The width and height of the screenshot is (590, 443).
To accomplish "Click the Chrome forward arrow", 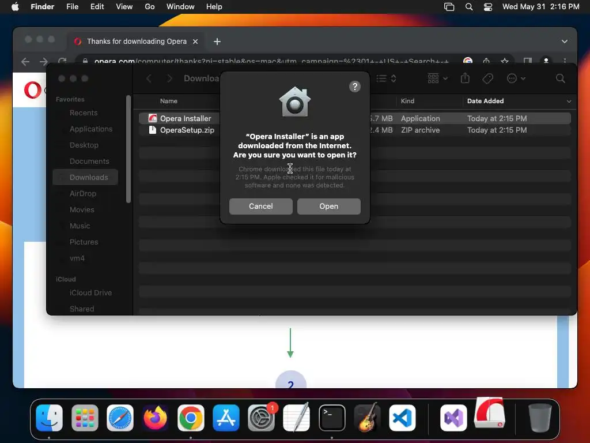I will tap(44, 61).
